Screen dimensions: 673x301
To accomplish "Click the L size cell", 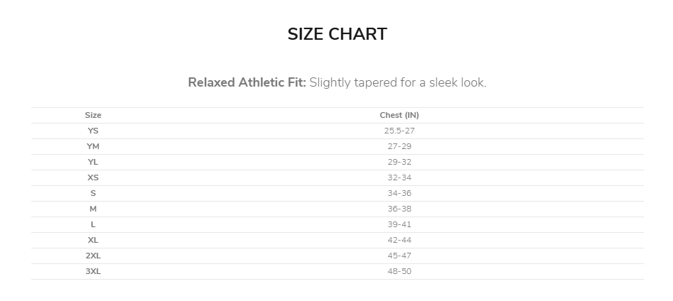I will click(93, 224).
